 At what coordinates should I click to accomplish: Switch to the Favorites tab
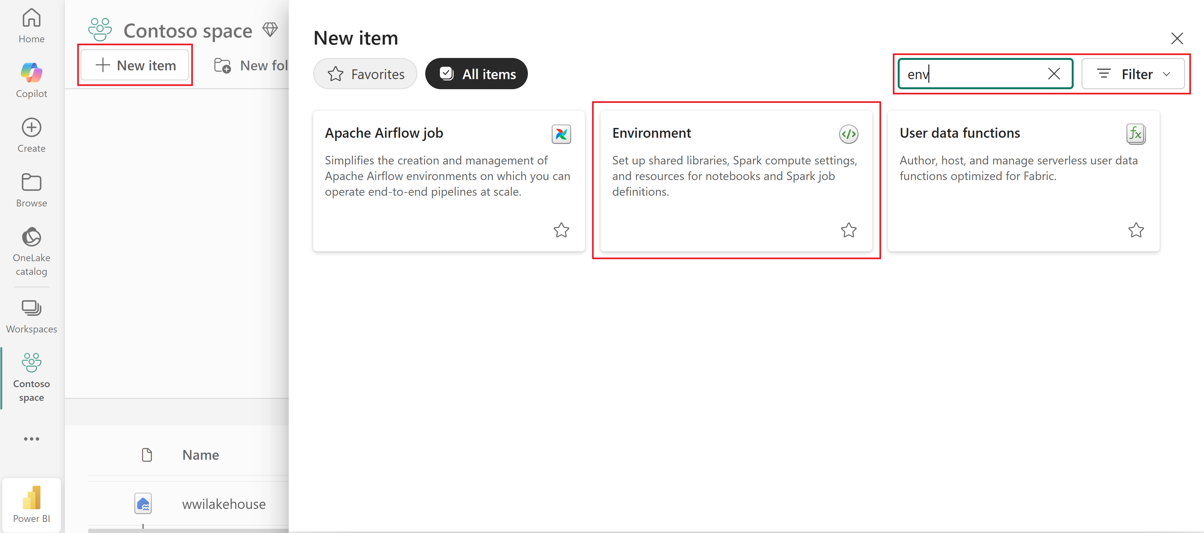[365, 74]
